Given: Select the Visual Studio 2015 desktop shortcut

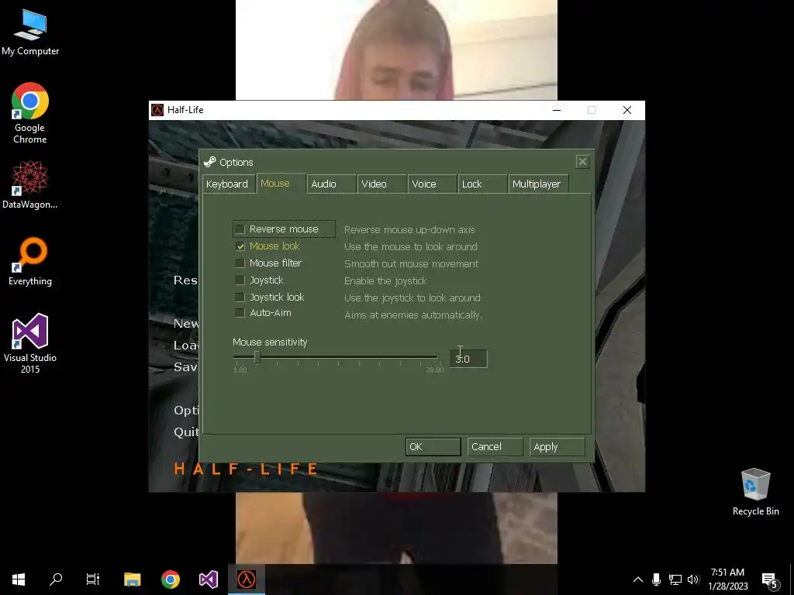Looking at the screenshot, I should (30, 343).
